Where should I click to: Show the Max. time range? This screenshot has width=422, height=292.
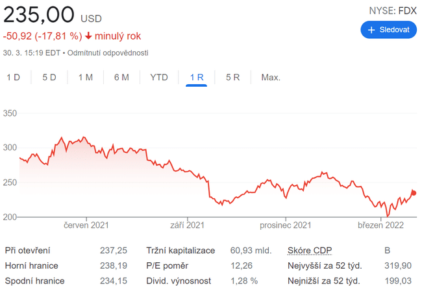click(x=271, y=78)
